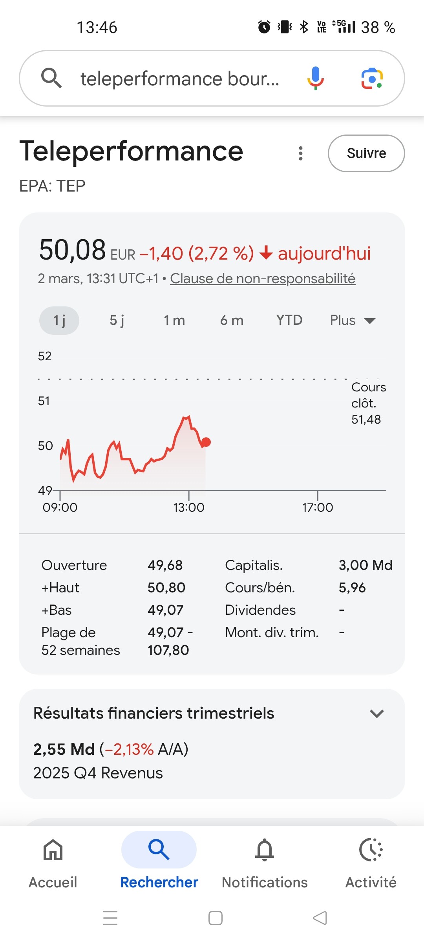The image size is (424, 944).
Task: Open Google Lens camera search
Action: tap(372, 78)
